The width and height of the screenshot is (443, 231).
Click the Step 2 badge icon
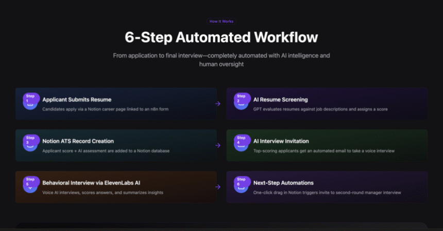click(242, 101)
